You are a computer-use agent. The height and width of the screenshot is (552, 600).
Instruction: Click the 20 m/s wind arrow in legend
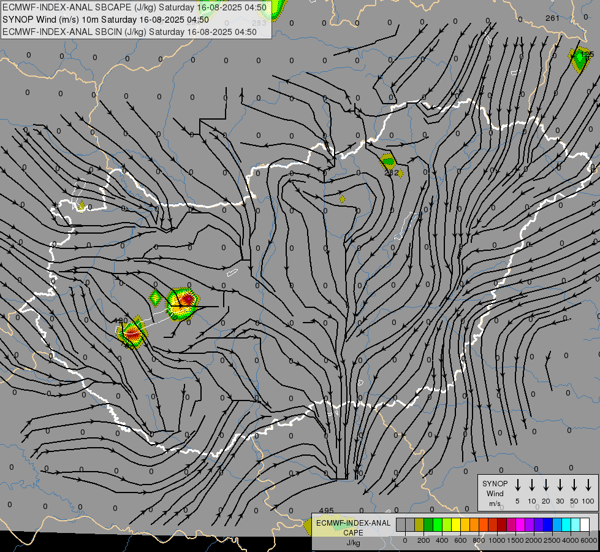coord(545,485)
